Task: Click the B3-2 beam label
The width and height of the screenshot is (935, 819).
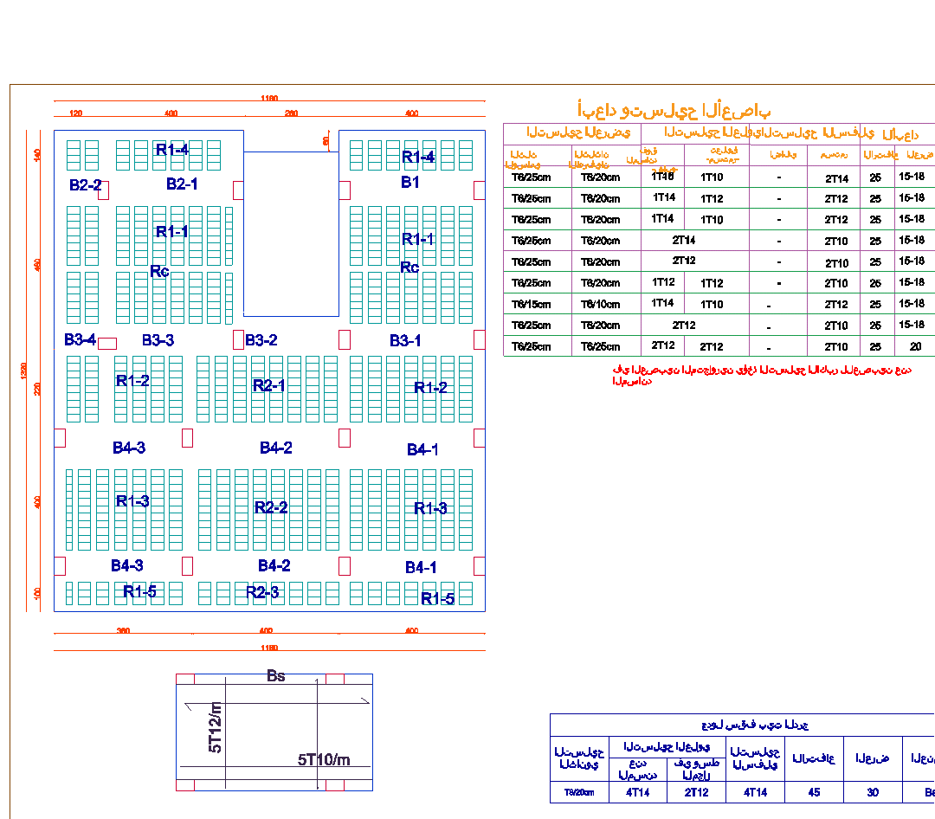Action: (261, 340)
